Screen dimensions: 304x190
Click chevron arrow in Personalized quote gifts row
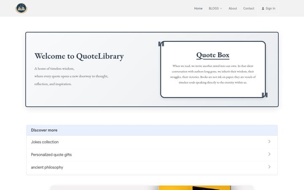pos(269,154)
